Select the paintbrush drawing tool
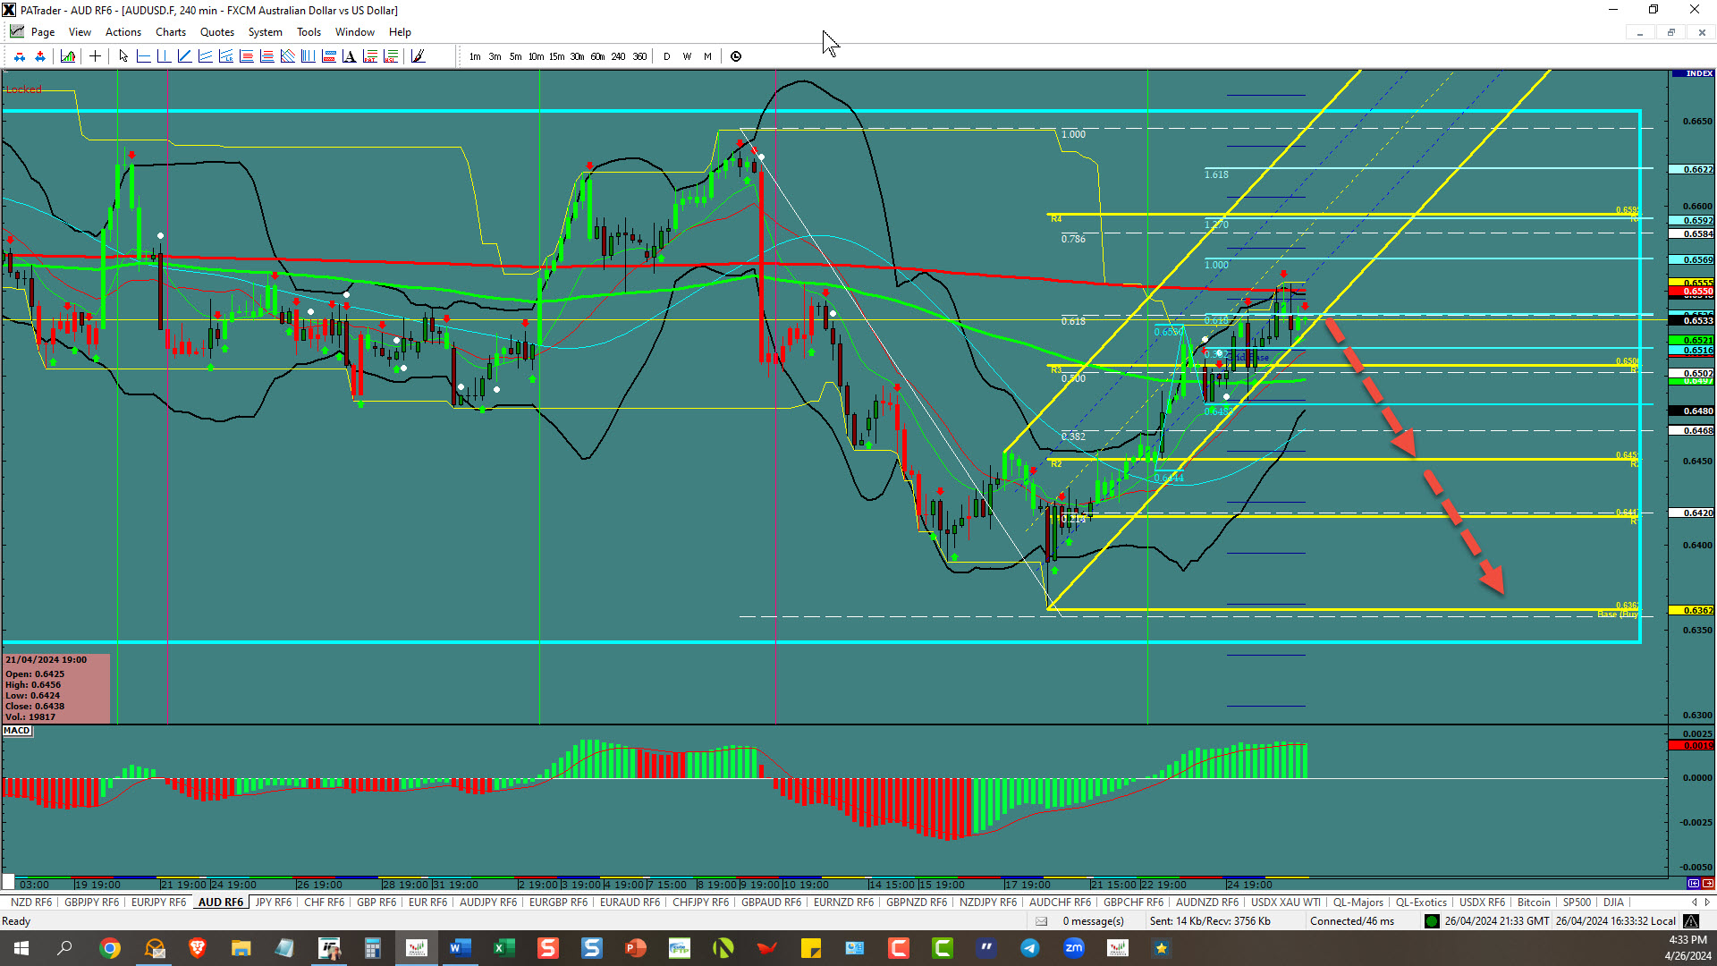The height and width of the screenshot is (966, 1717). 418,56
